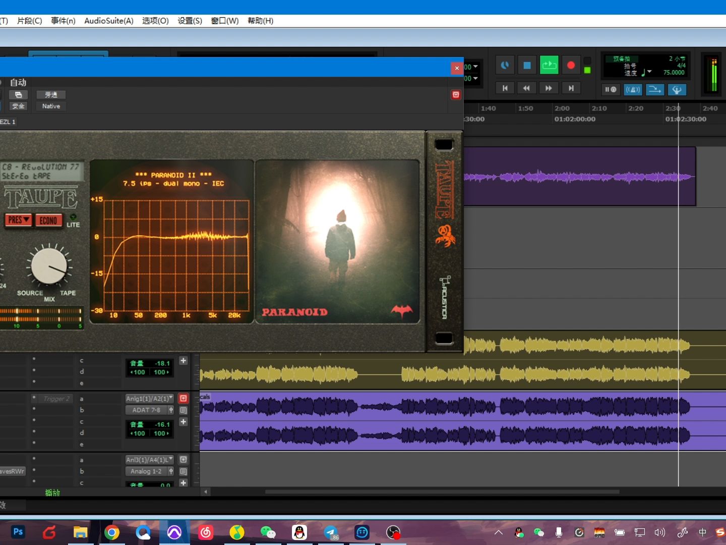
Task: Open the AudioSuite(A) menu
Action: 109,21
